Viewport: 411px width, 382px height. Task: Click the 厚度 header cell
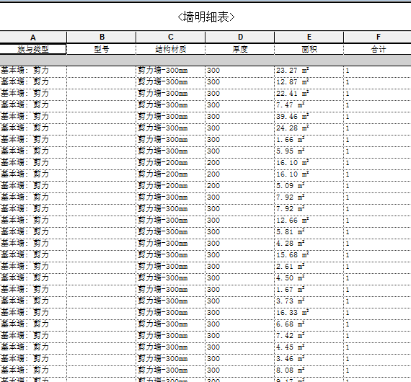[x=240, y=49]
